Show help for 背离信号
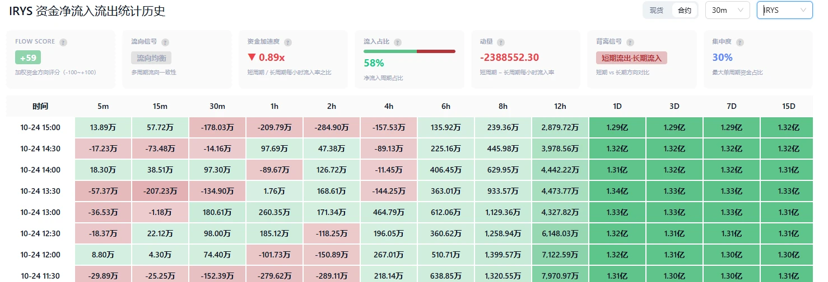The height and width of the screenshot is (282, 828). pyautogui.click(x=630, y=42)
